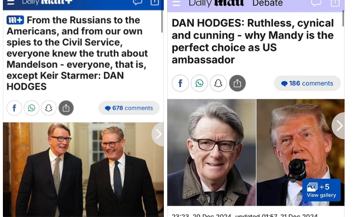Open Mandelson and Starmer photo
The image size is (360, 217).
coord(83,170)
